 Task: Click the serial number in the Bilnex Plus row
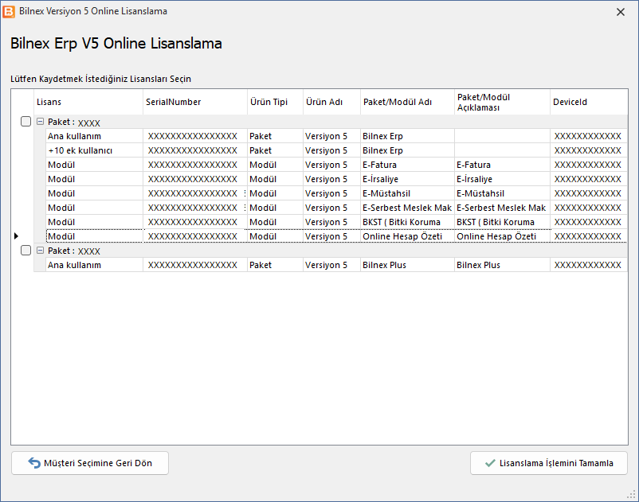(x=195, y=265)
